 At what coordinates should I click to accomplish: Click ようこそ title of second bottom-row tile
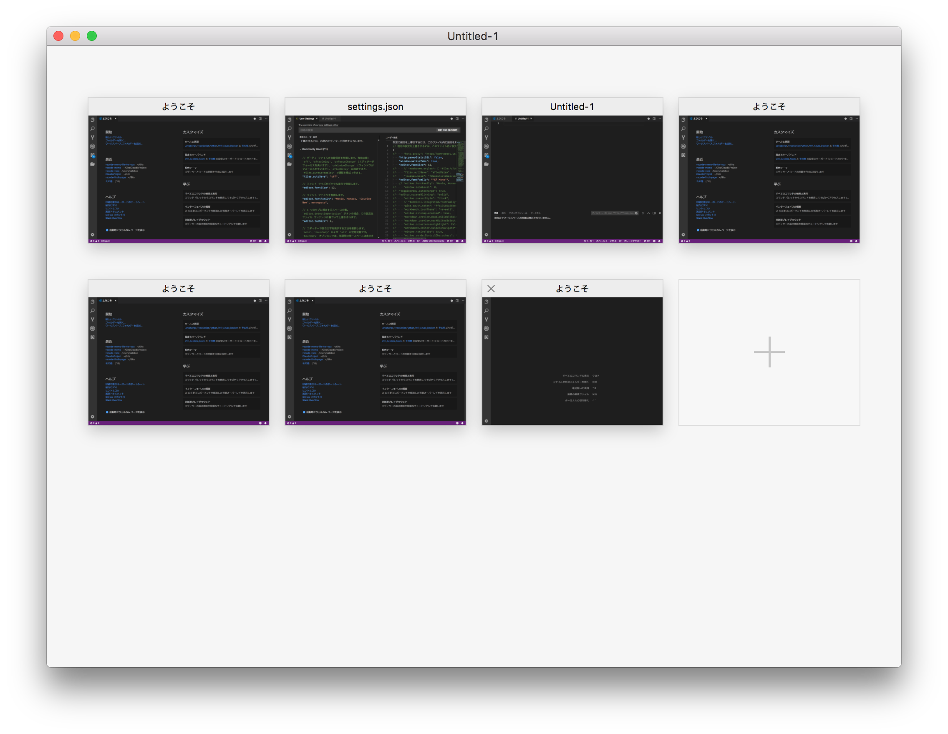coord(375,289)
